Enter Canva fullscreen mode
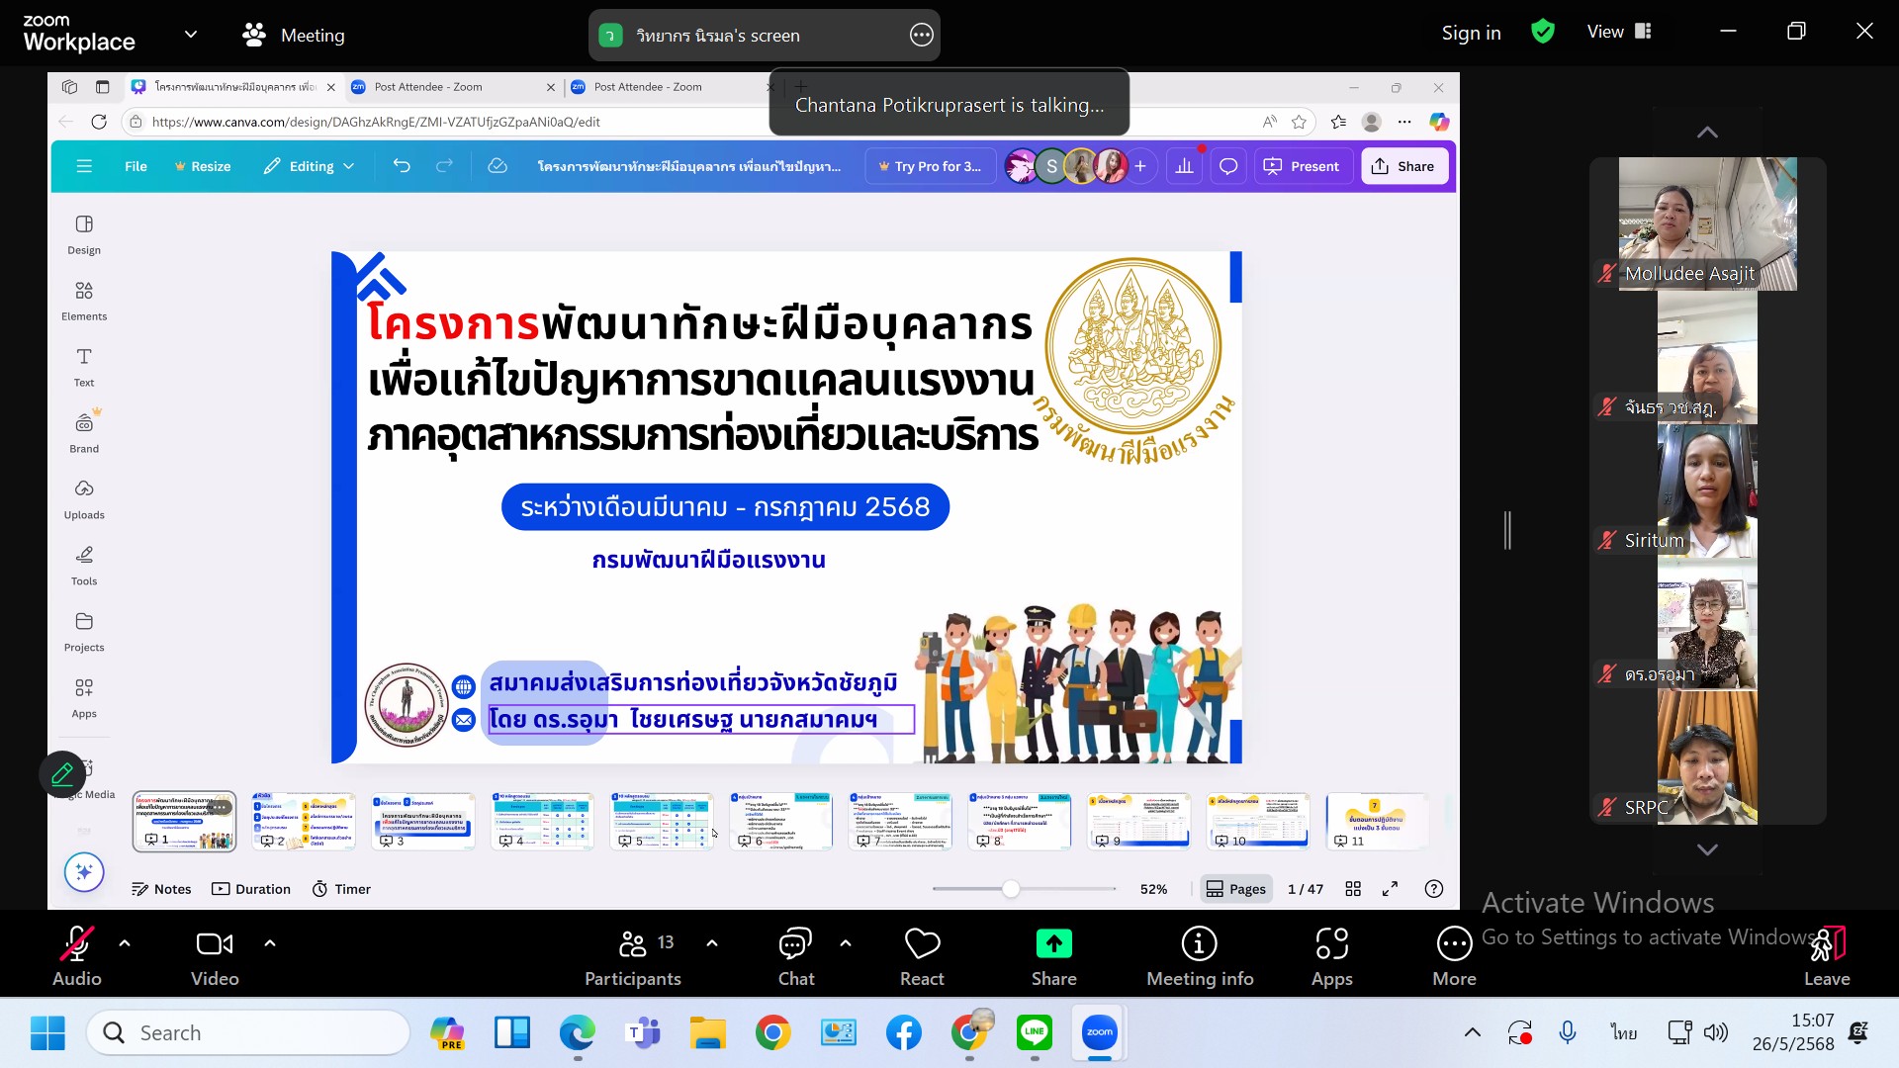The width and height of the screenshot is (1899, 1068). point(1390,889)
